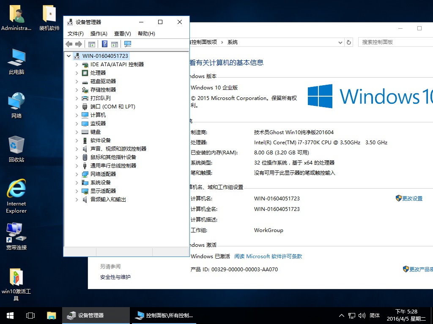Open the 安全性与维护 link
This screenshot has width=433, height=324.
[115, 277]
